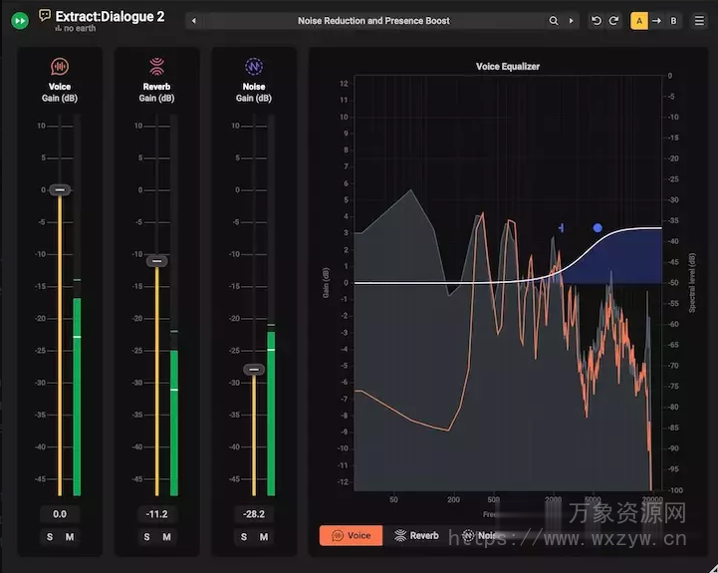The image size is (718, 573).
Task: Open the hamburger menu at top right
Action: coord(699,20)
